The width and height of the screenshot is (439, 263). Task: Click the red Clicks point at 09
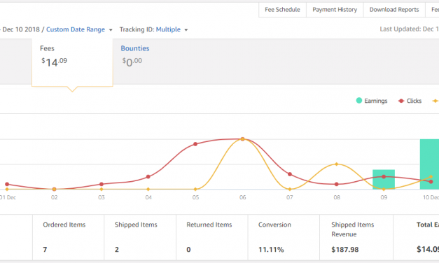pyautogui.click(x=384, y=176)
